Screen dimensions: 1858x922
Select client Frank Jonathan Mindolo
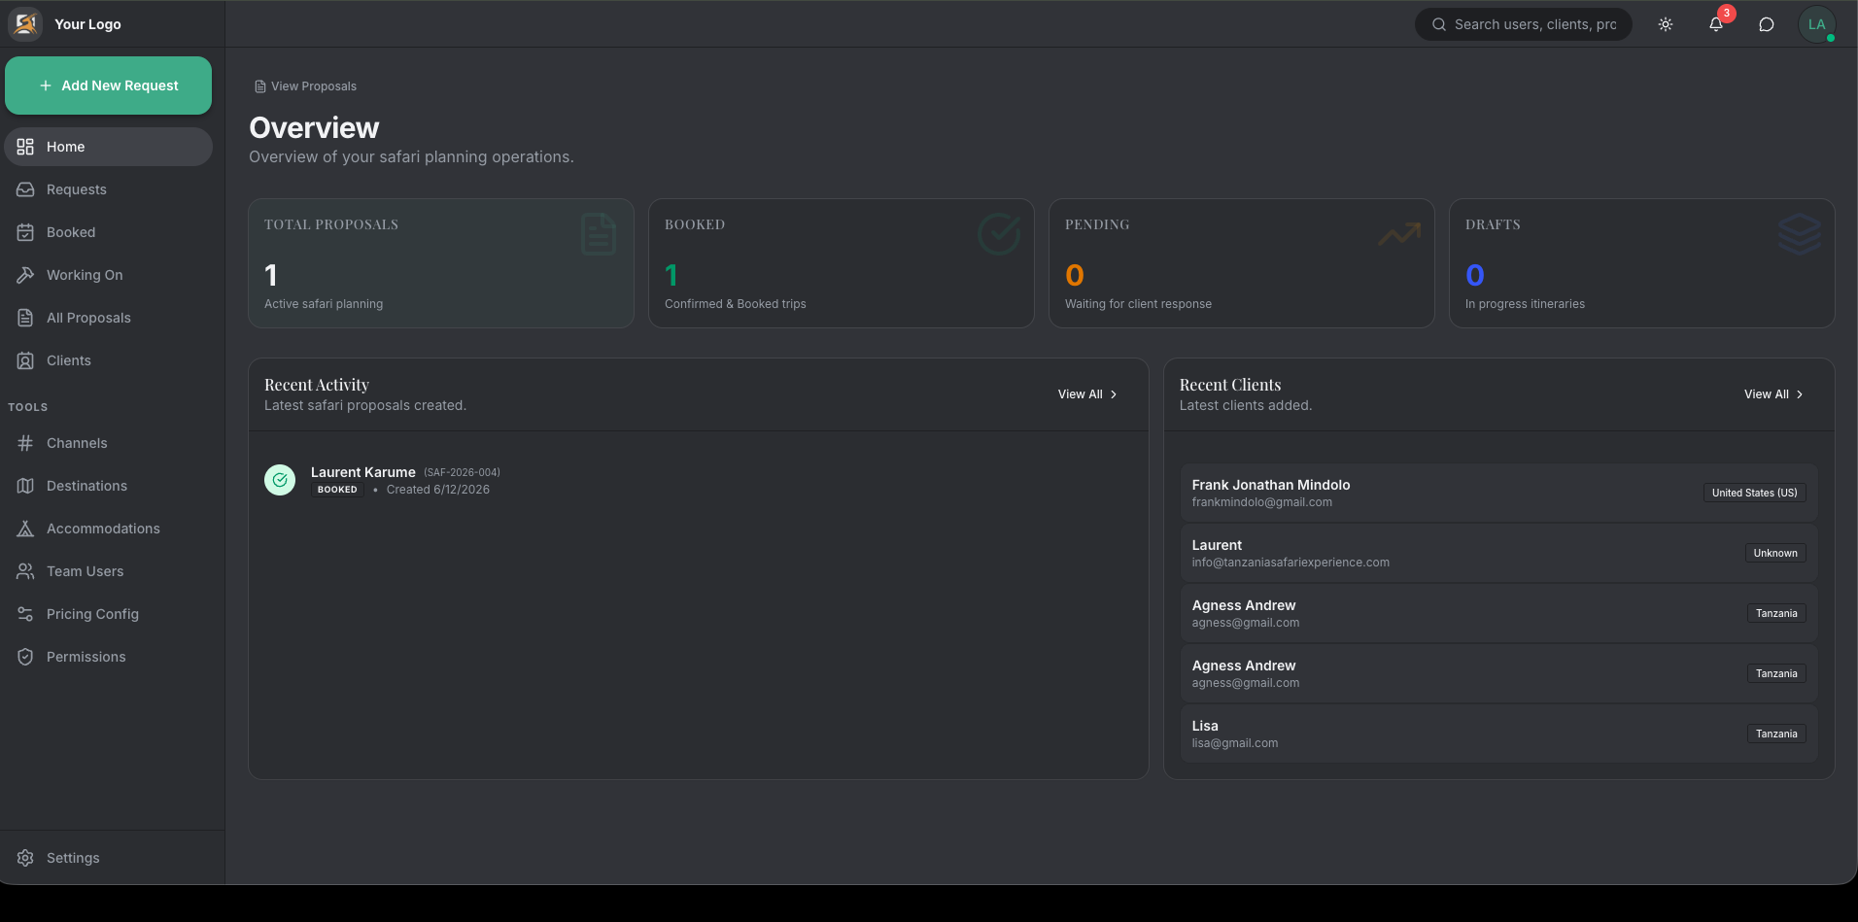point(1498,493)
